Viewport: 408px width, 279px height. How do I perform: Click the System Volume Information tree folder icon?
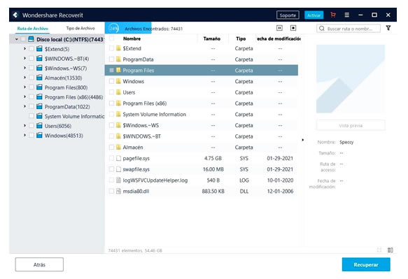39,116
